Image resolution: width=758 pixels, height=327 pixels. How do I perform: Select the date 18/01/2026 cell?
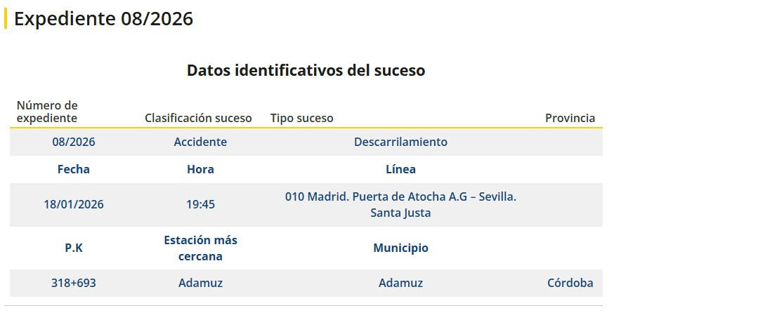(x=74, y=204)
